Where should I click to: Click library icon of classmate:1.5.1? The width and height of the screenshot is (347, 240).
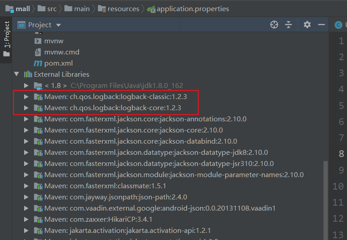point(38,186)
